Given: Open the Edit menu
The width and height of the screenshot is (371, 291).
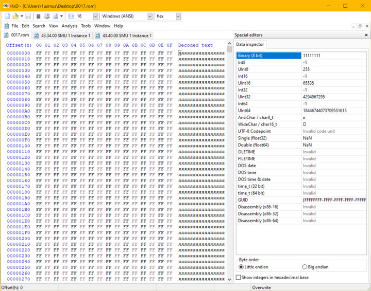Looking at the screenshot, I should tap(25, 26).
